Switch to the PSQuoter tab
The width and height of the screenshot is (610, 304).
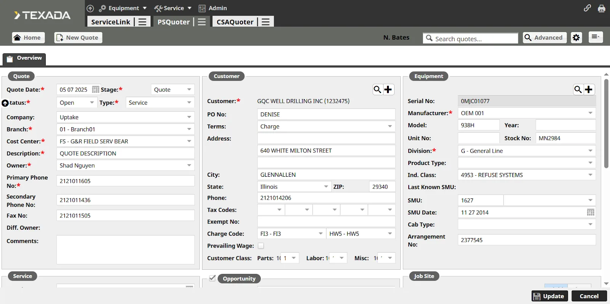[x=173, y=22]
